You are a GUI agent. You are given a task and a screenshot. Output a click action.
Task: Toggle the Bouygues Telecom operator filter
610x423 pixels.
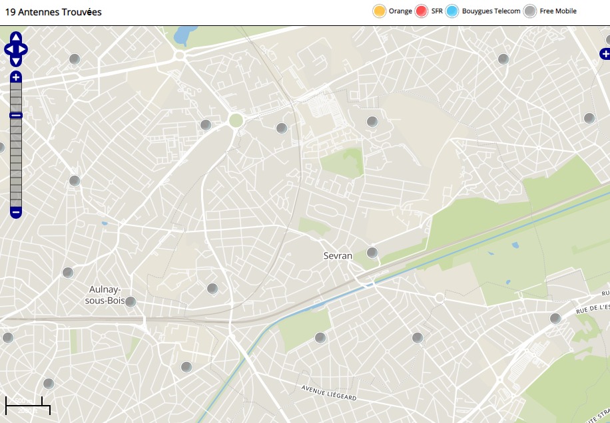click(452, 11)
